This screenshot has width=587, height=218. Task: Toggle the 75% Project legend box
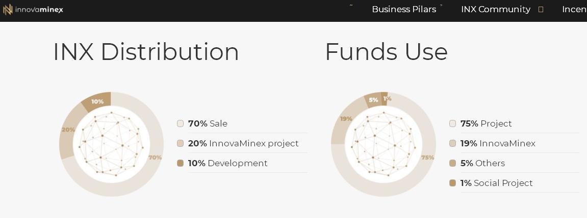coord(452,123)
